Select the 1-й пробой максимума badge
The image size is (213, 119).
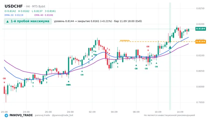tap(28, 21)
